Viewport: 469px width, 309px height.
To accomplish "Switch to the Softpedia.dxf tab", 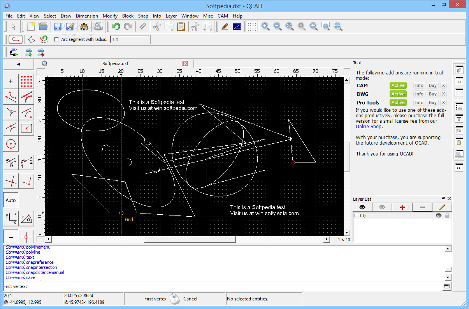I will (115, 64).
